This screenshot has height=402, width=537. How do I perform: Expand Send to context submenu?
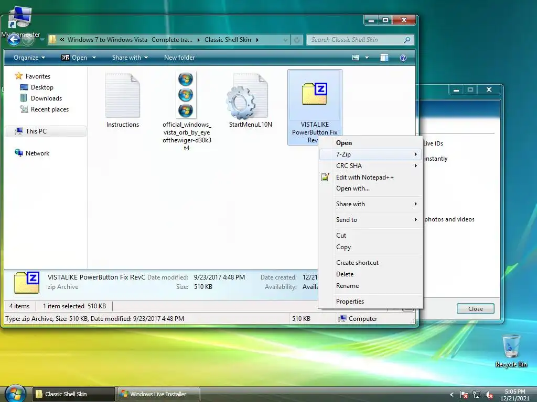coord(370,220)
